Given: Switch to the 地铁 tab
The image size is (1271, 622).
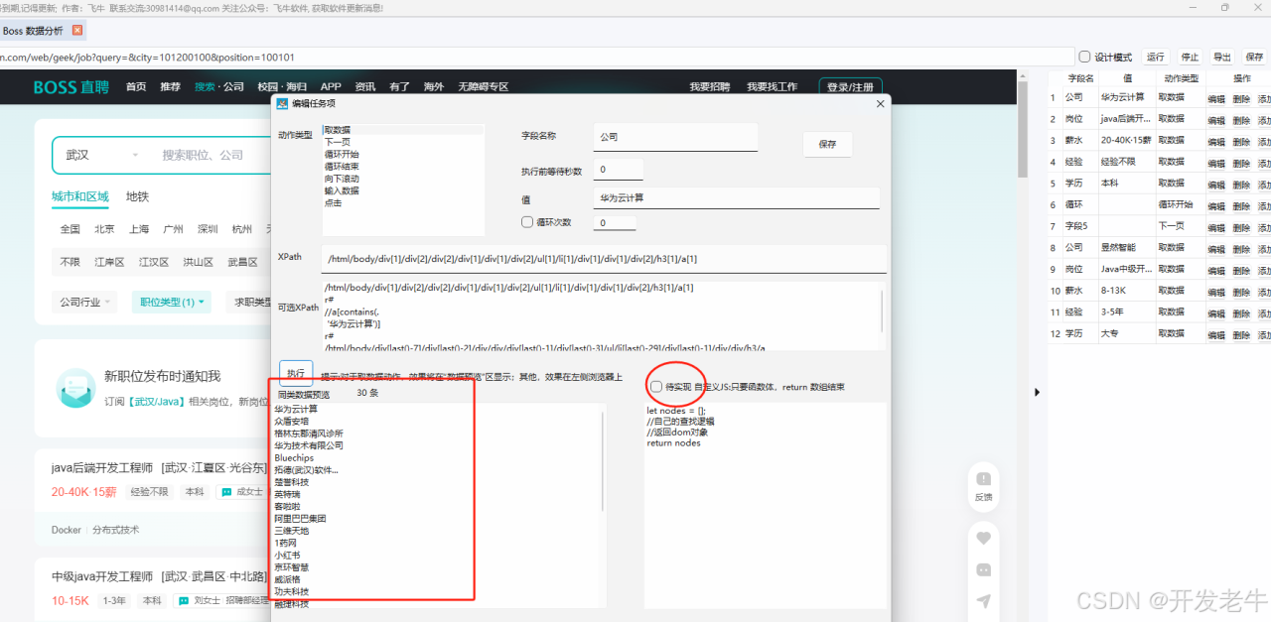Looking at the screenshot, I should tap(137, 196).
